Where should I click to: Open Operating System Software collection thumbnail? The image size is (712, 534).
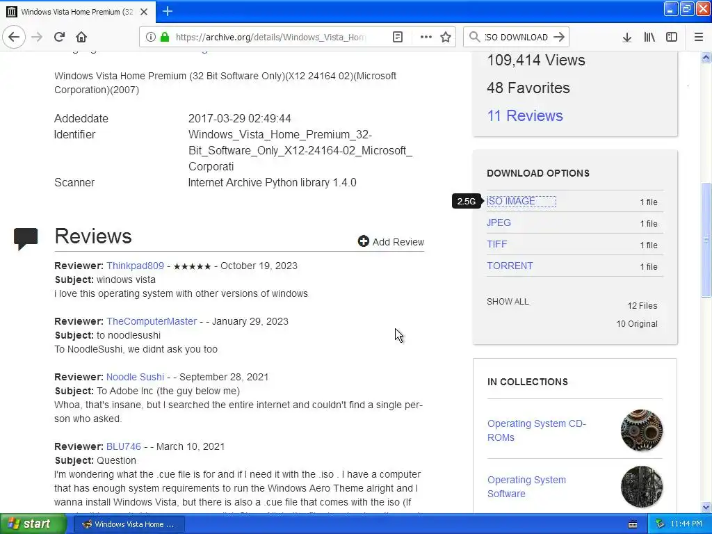641,486
